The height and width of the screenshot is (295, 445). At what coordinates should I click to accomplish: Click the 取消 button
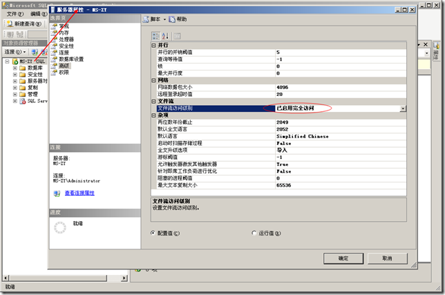pyautogui.click(x=388, y=258)
